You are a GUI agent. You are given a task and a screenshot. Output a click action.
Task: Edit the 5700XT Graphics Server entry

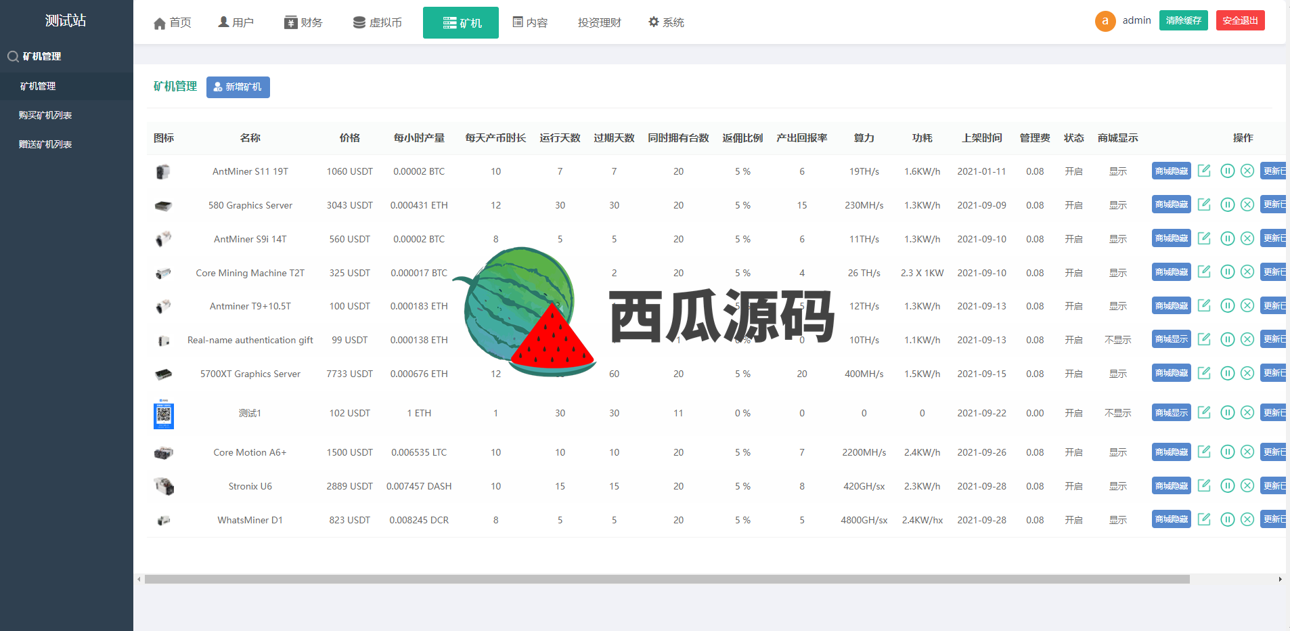click(x=1204, y=373)
